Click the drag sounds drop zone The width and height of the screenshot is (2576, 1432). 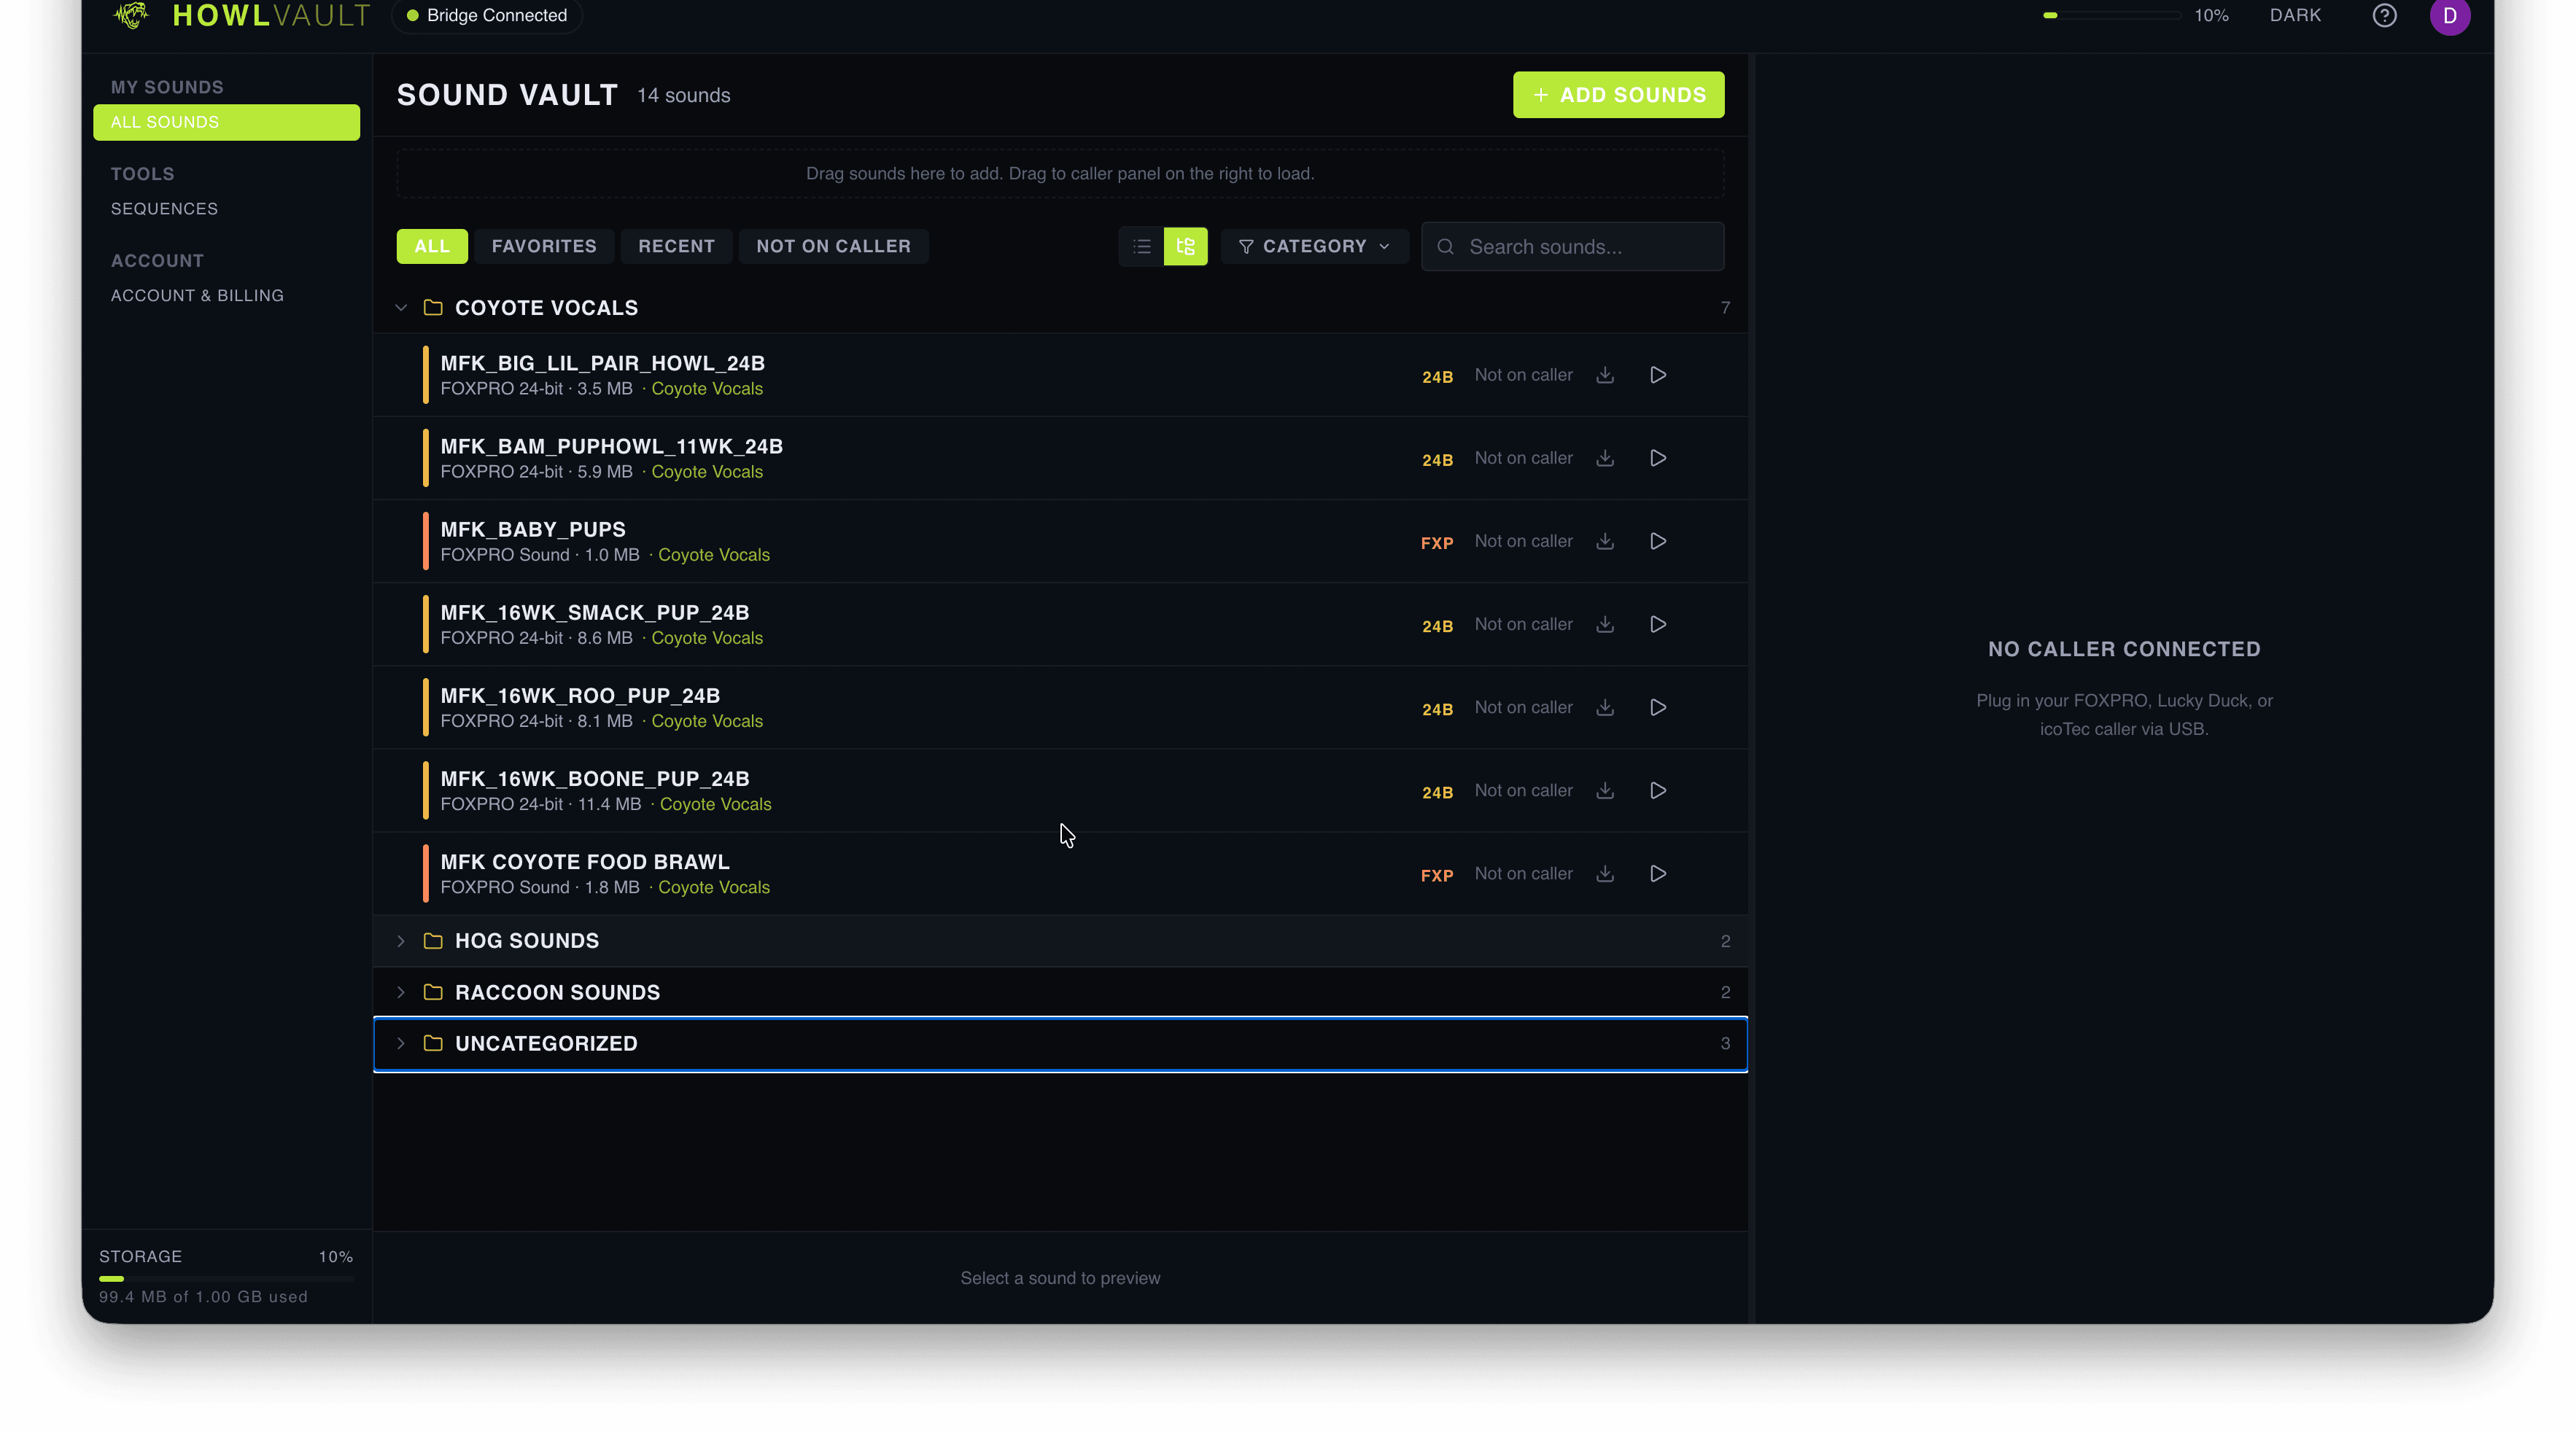coord(1060,173)
